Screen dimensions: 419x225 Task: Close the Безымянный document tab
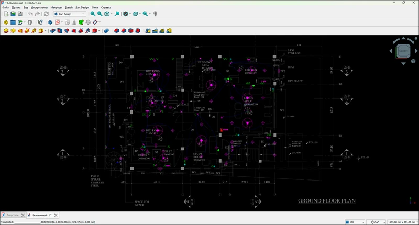coord(56,215)
